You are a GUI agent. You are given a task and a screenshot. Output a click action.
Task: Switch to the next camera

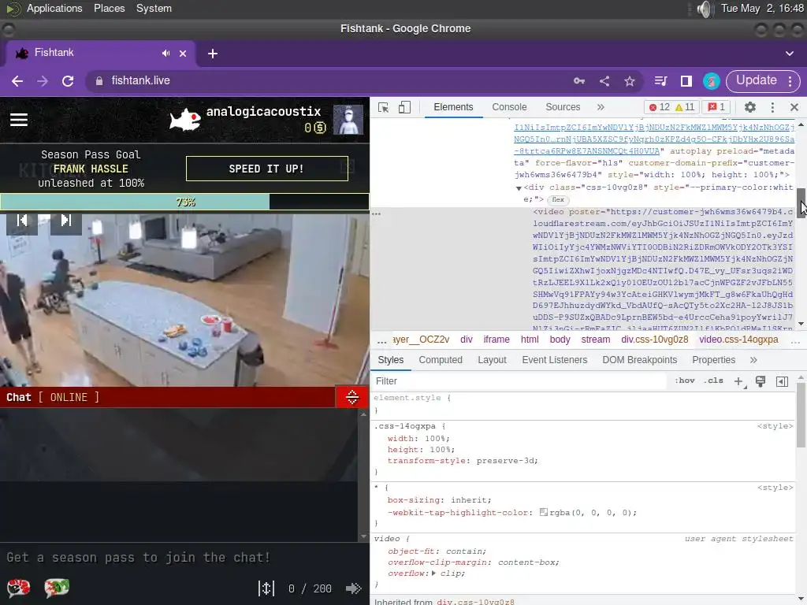tap(66, 221)
